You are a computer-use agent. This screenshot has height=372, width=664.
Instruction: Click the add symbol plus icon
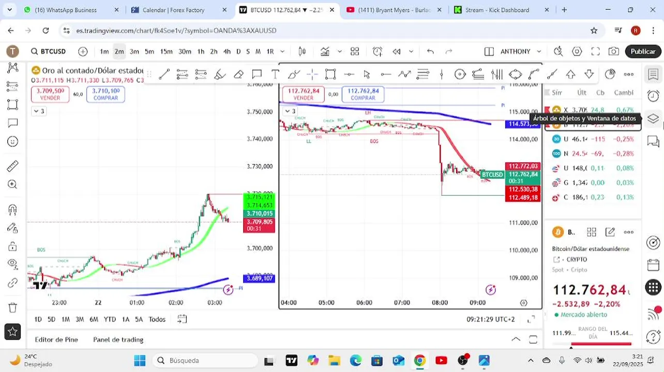click(x=83, y=51)
